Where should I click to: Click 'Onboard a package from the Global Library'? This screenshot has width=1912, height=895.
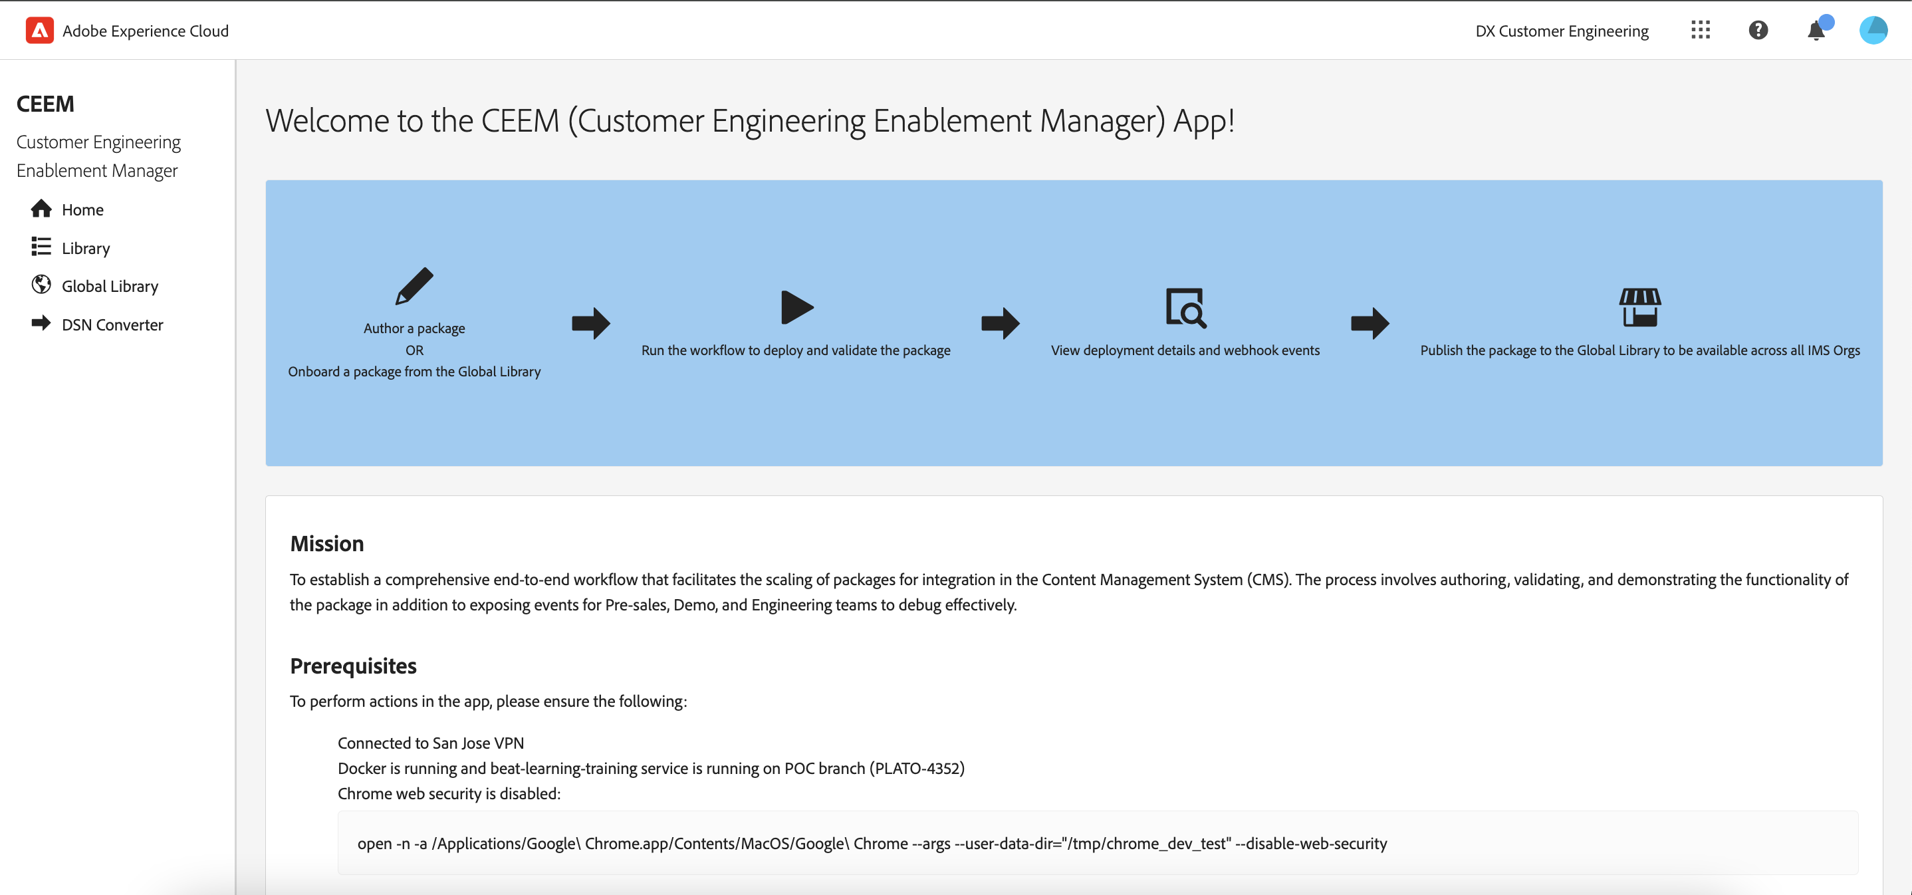point(414,371)
